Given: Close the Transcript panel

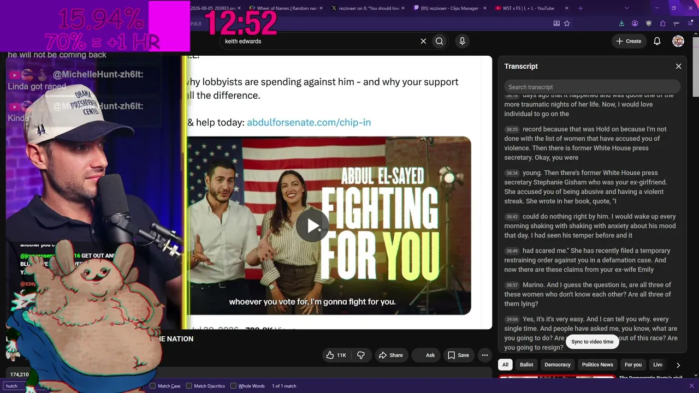Looking at the screenshot, I should coord(678,67).
